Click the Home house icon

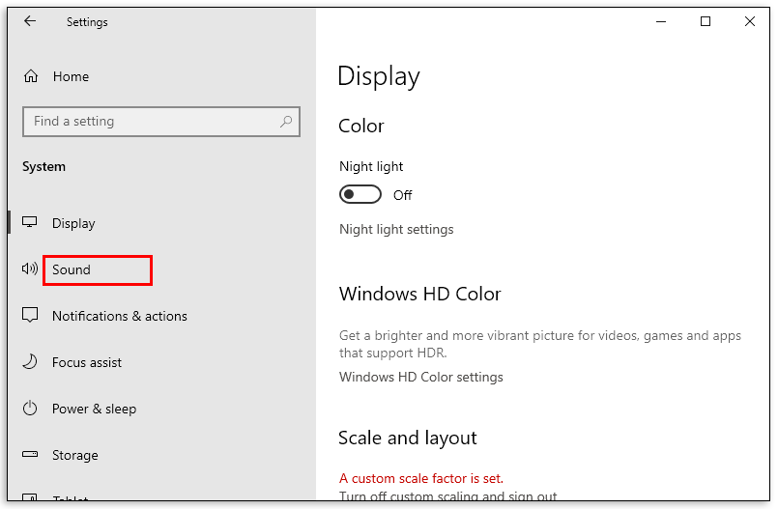click(x=31, y=76)
